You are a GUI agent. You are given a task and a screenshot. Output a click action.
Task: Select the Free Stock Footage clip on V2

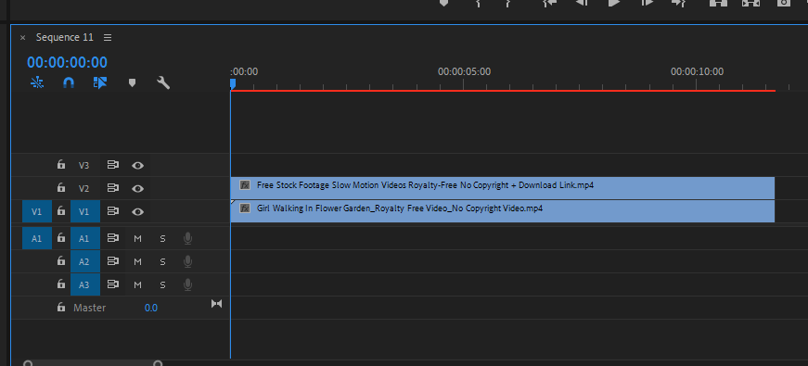point(503,188)
